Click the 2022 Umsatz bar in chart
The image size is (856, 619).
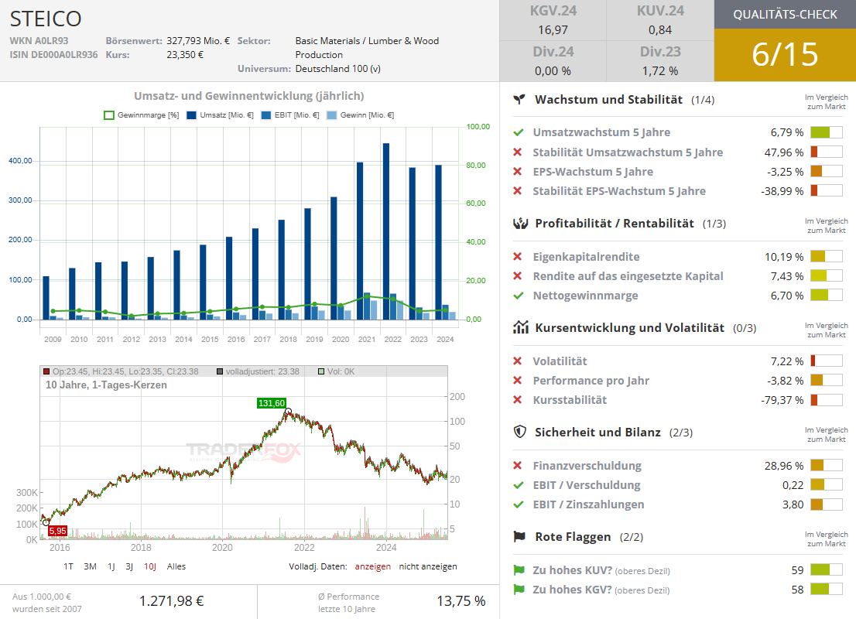coord(386,231)
